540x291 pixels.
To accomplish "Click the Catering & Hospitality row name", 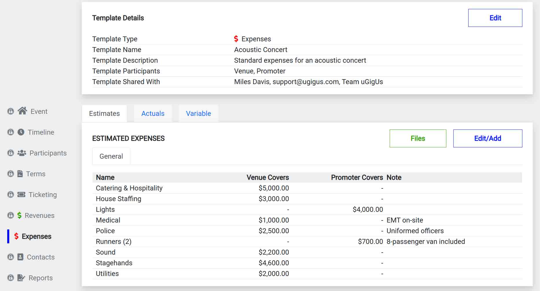I will point(129,188).
